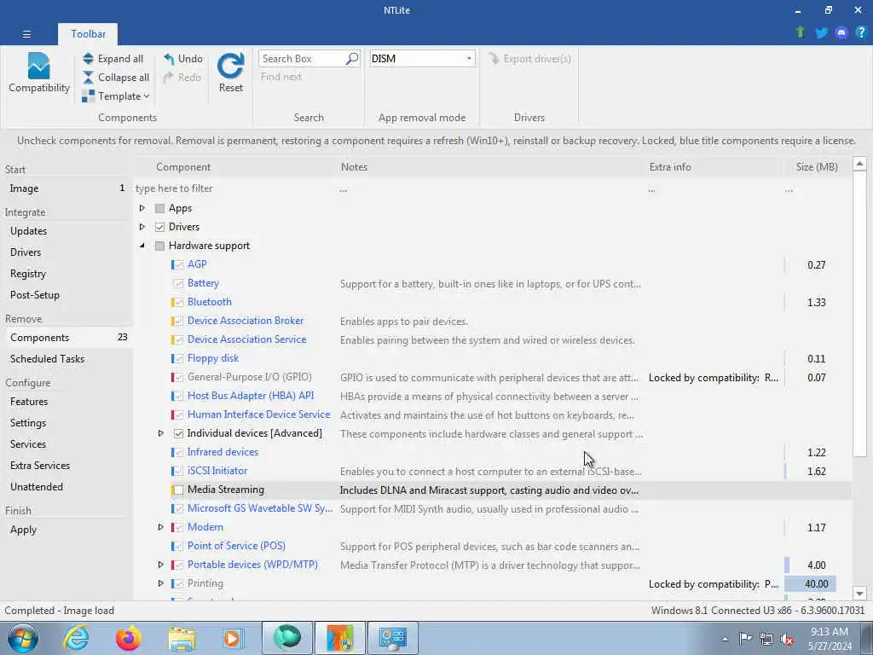Open the Extra Services page
This screenshot has width=873, height=655.
(x=66, y=465)
